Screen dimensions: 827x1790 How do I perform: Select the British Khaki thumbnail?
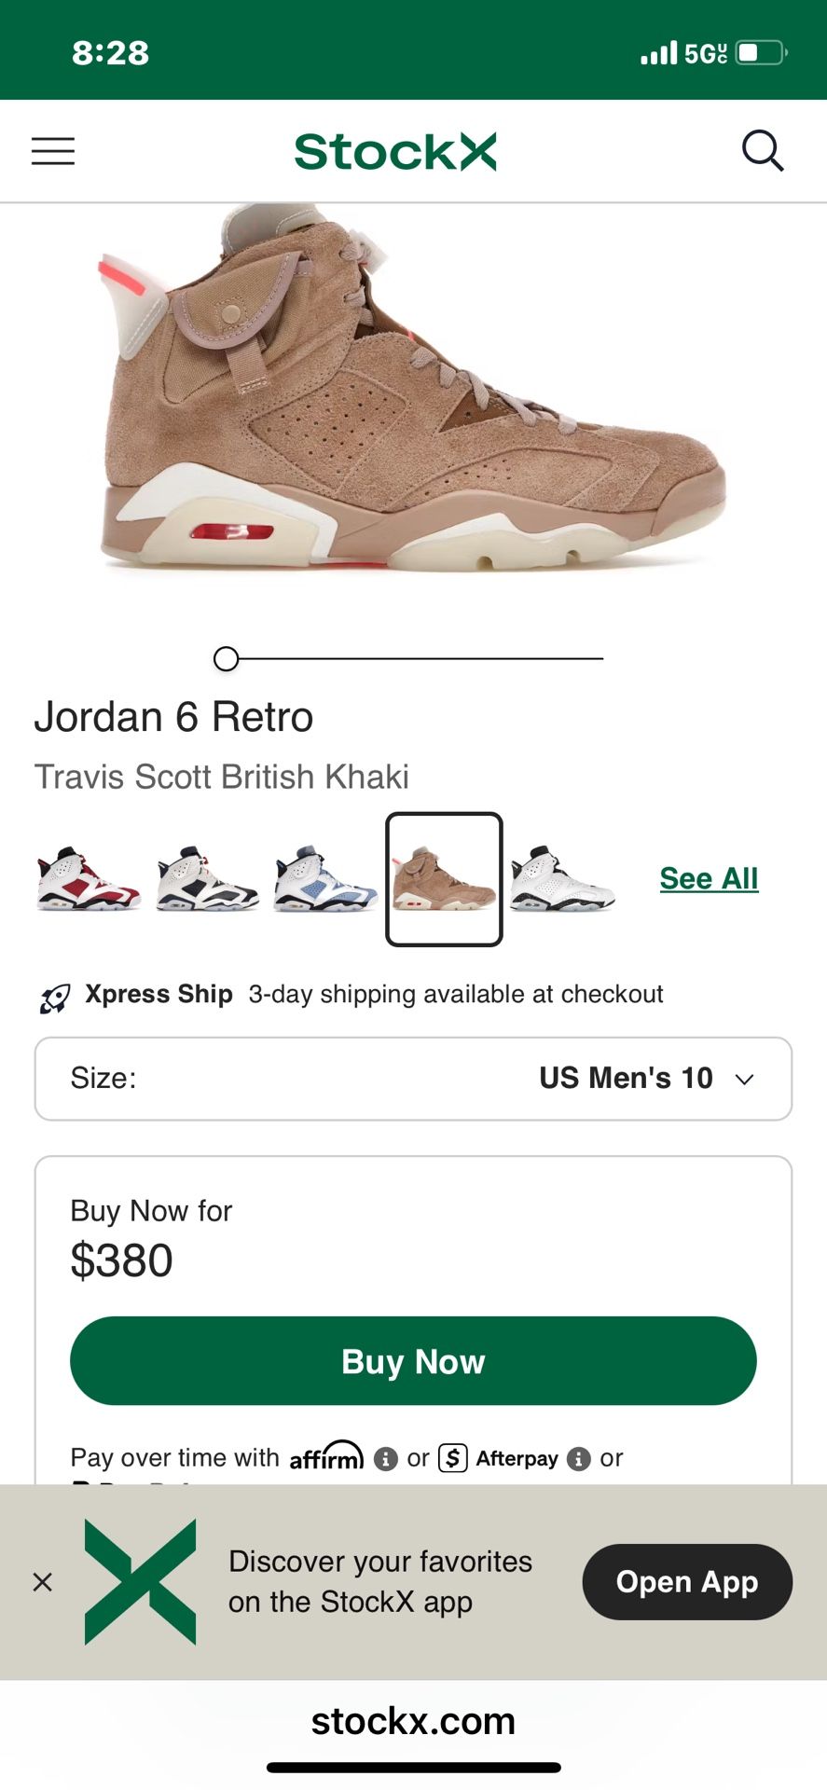[445, 879]
